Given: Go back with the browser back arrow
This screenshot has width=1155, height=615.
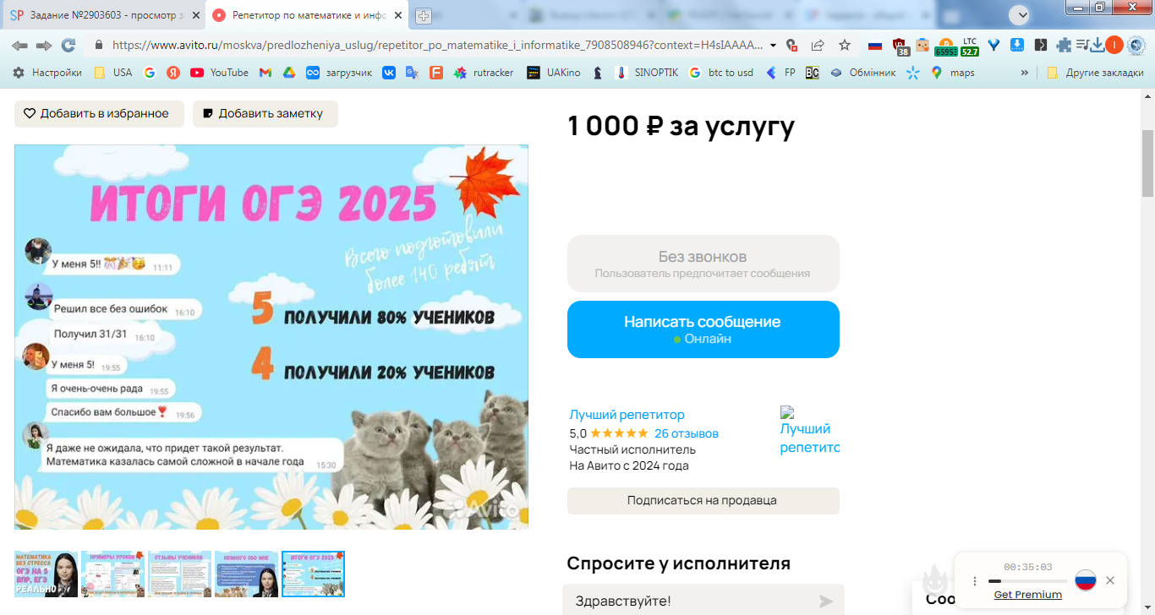Looking at the screenshot, I should [19, 46].
